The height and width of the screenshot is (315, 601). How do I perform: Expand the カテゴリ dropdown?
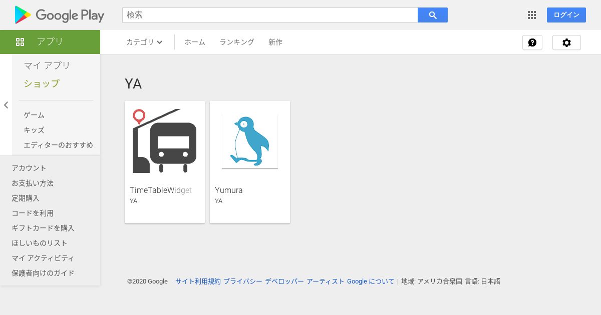coord(144,42)
